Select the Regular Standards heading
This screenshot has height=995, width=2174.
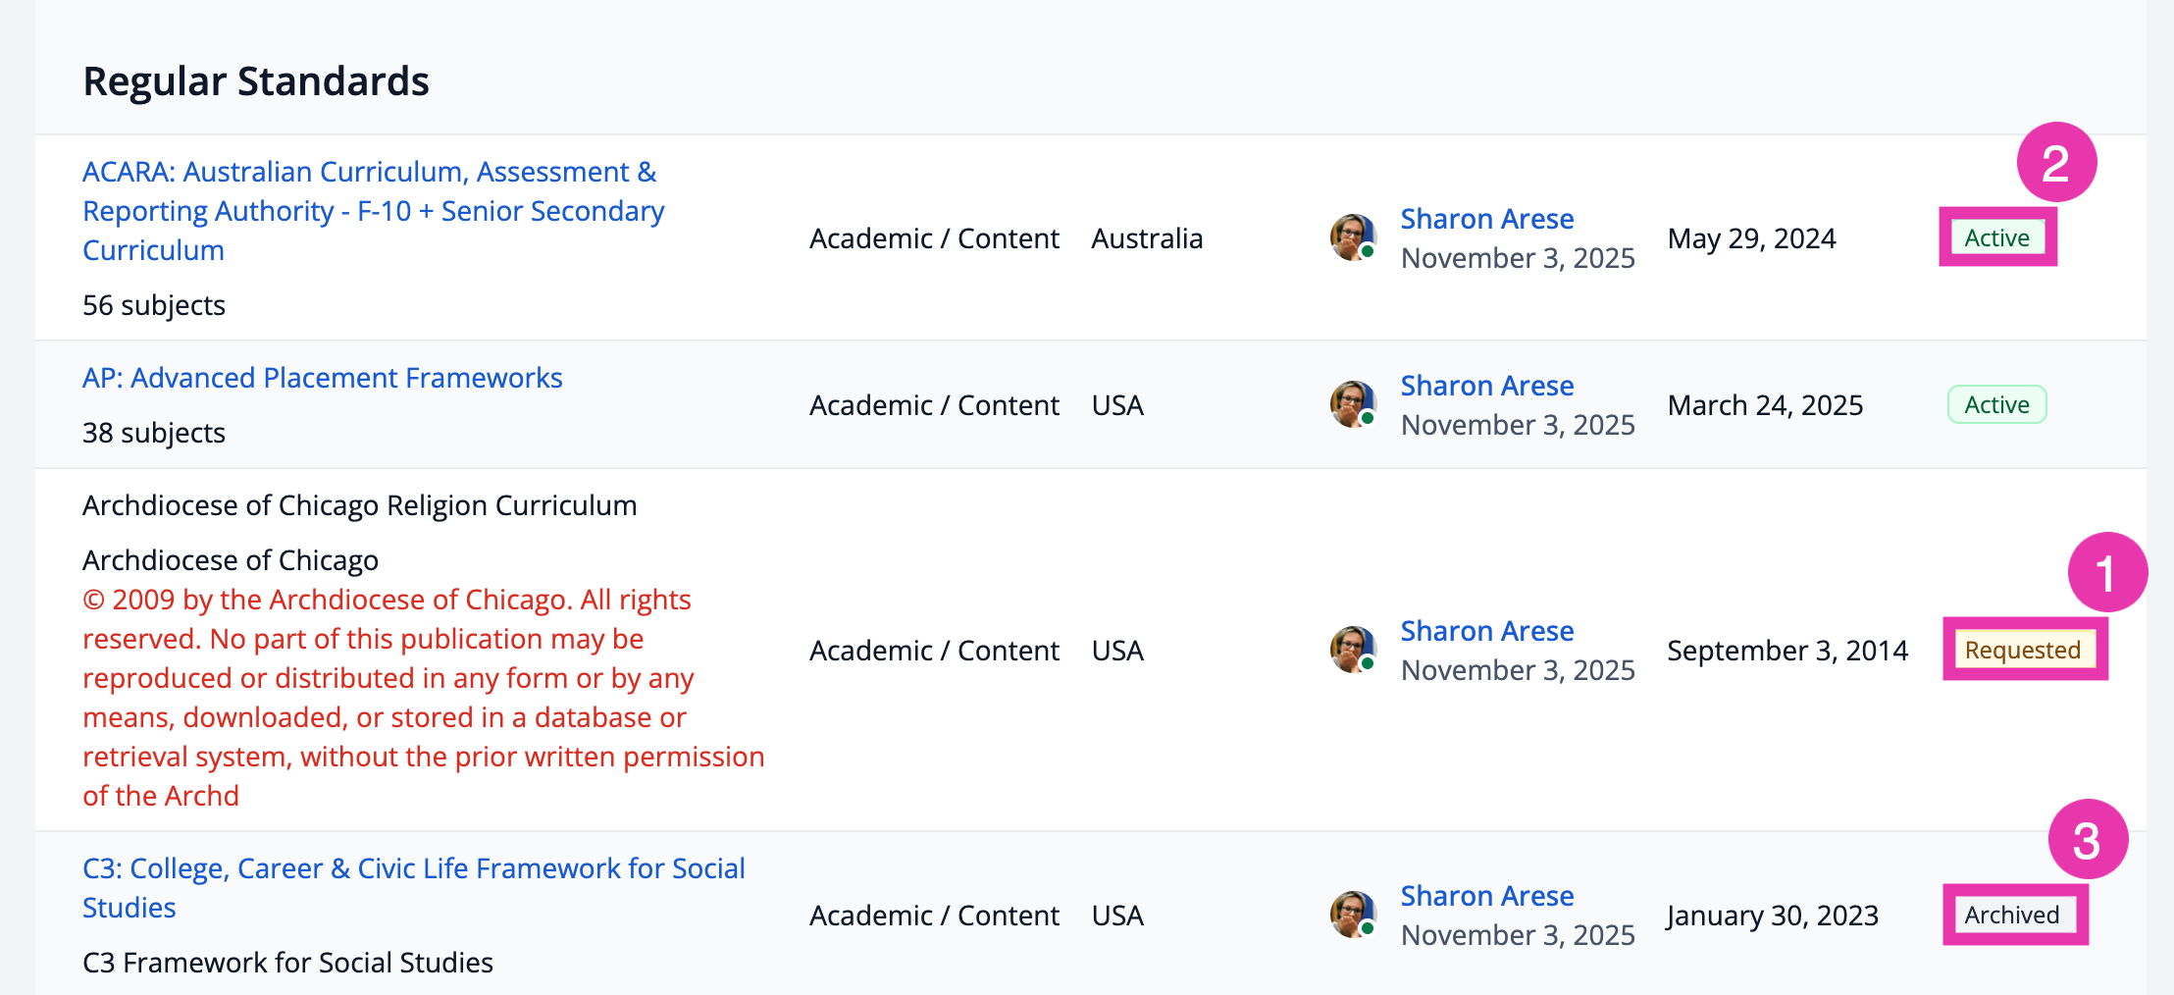coord(256,80)
